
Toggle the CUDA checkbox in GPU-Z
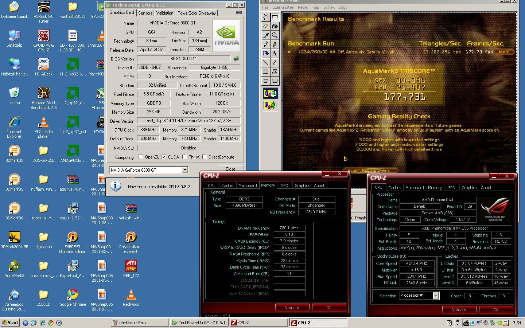coord(164,157)
